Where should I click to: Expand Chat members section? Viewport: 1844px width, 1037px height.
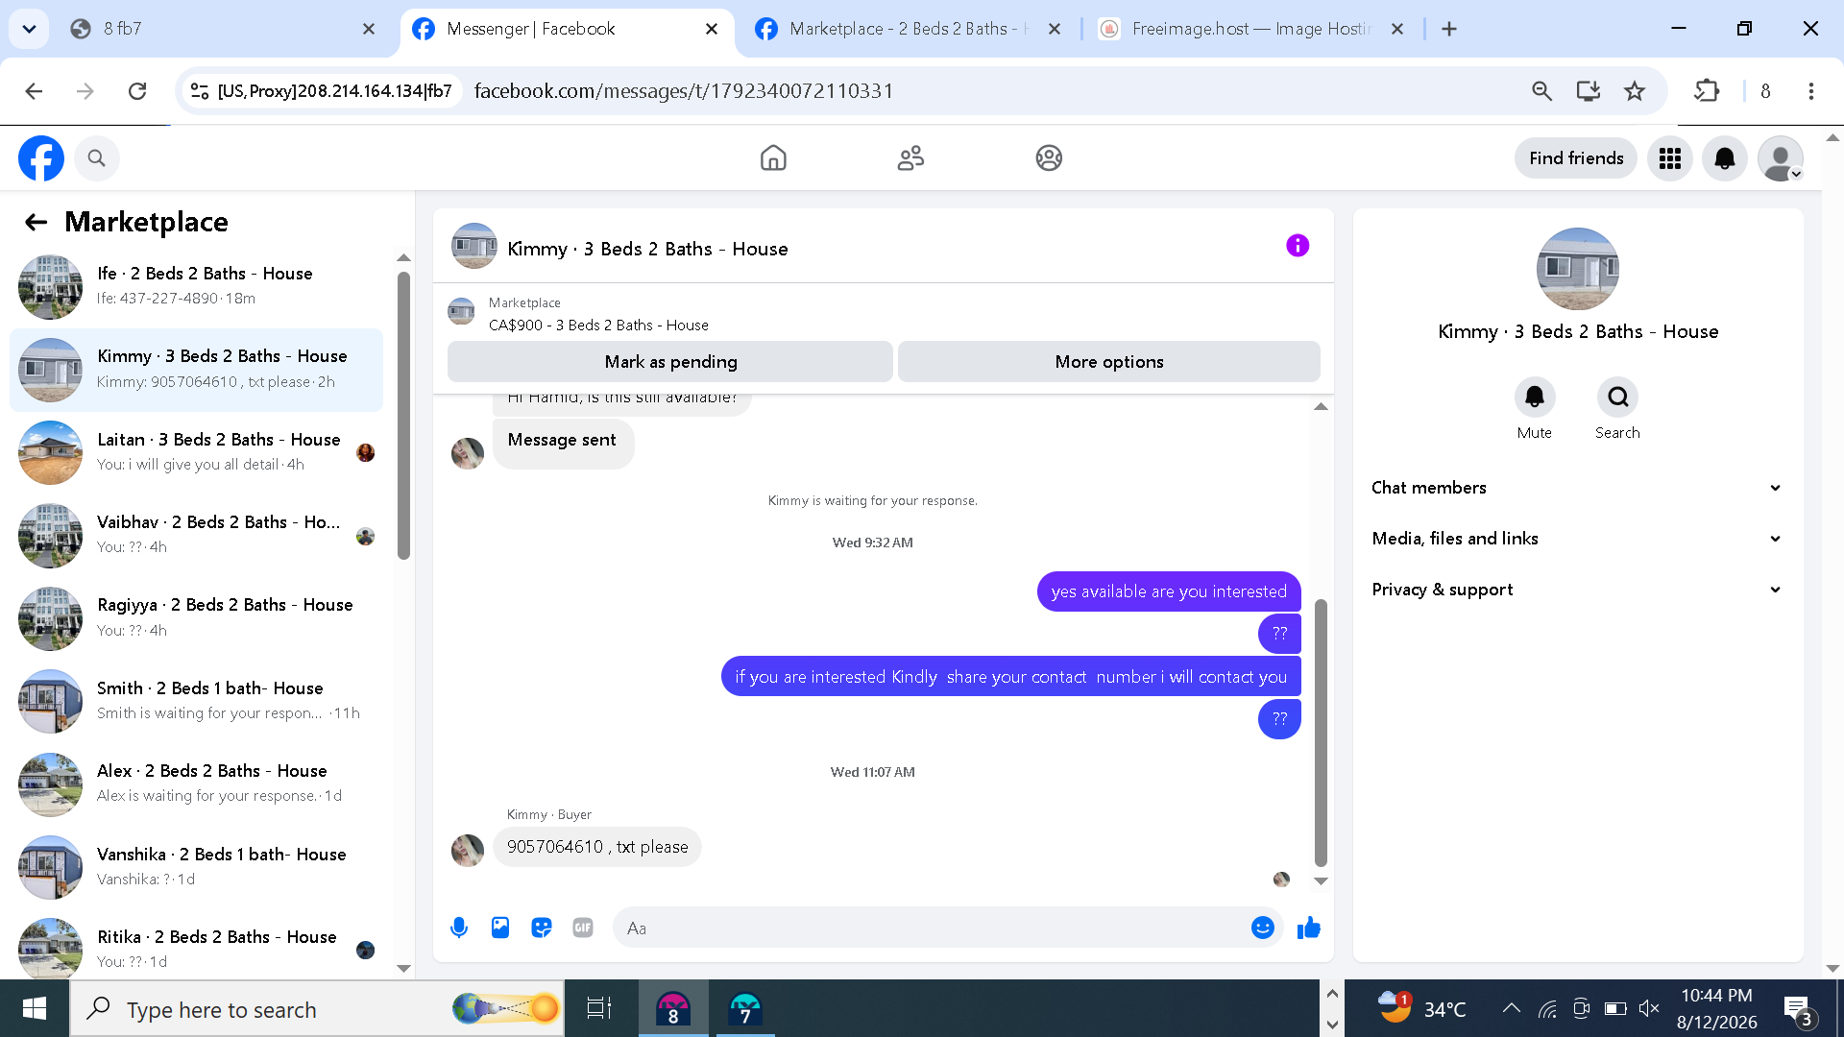[1577, 488]
